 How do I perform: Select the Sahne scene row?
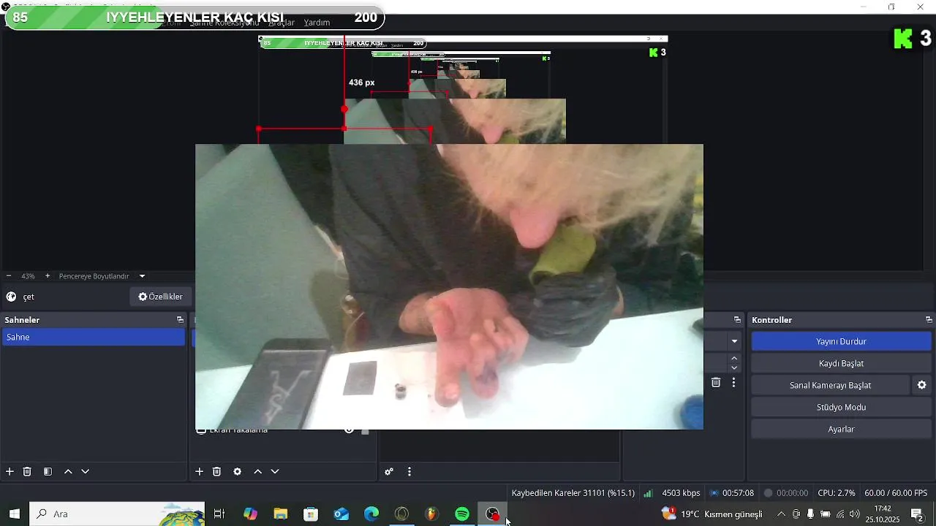93,337
